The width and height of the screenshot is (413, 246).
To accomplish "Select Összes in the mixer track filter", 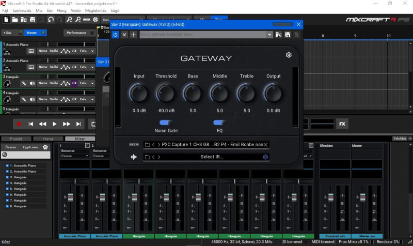I will (x=10, y=147).
